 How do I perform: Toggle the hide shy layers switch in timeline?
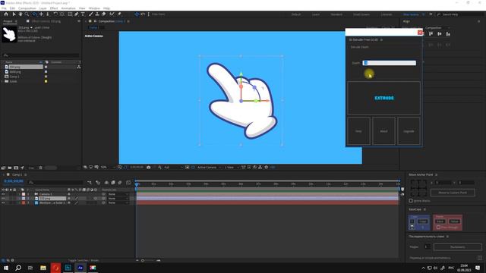pyautogui.click(x=106, y=183)
